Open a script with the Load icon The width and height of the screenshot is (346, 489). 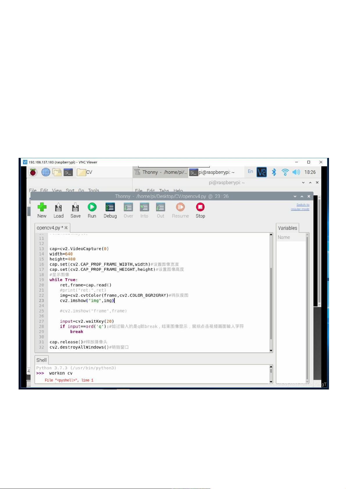tap(58, 207)
